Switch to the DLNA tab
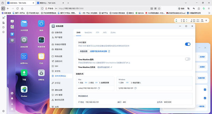The width and height of the screenshot is (212, 114). pyautogui.click(x=113, y=33)
